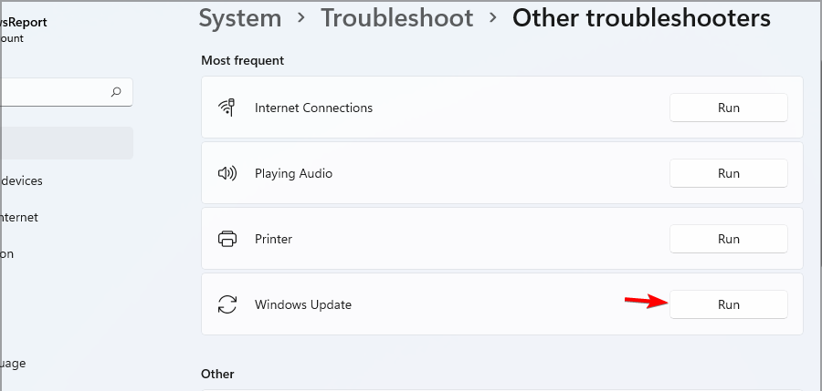Open the sidebar item ending in 'nternet'
The height and width of the screenshot is (391, 822).
(x=19, y=217)
